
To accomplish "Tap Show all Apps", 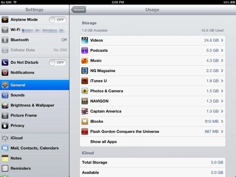I will tap(104, 142).
